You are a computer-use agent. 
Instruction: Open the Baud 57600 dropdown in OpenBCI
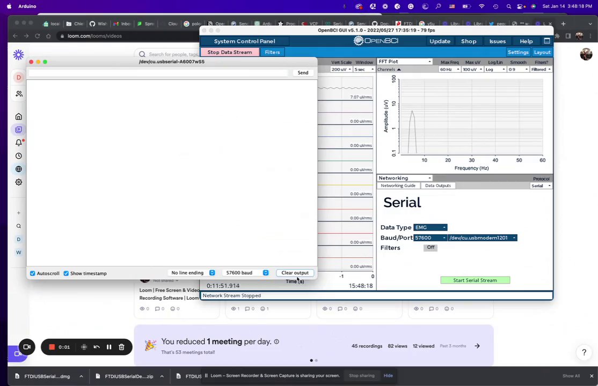430,238
